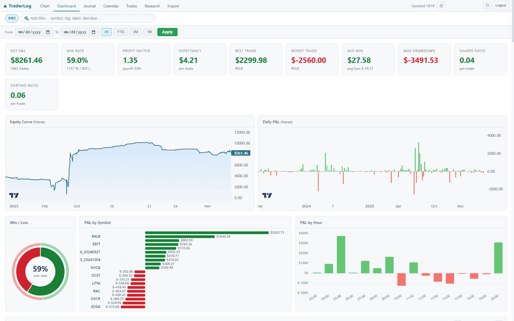Click the TraderLog triangle logo

click(6, 6)
